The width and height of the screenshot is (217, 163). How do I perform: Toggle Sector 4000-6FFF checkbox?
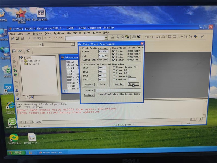(x=114, y=57)
